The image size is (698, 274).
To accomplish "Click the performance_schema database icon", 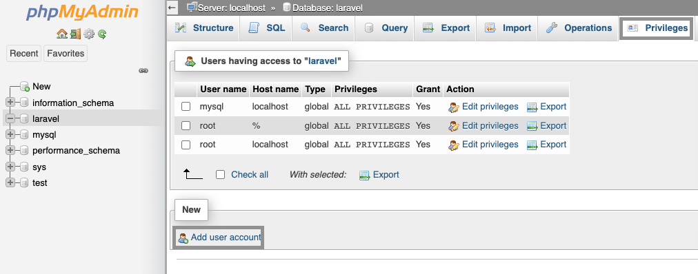I will point(24,151).
